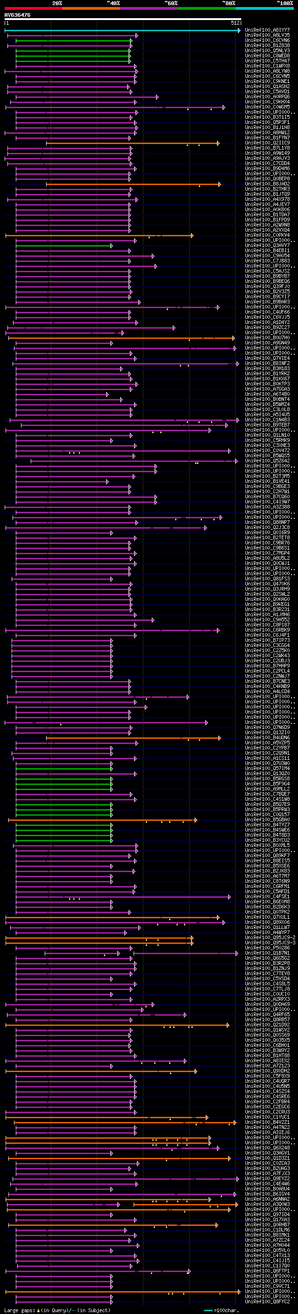Open hit UniRef100_C7CDD4
Image resolution: width=298 pixels, height=1314 pixels.
click(267, 163)
